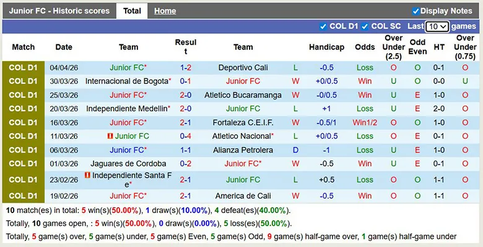483x247 pixels.
Task: Select the Total tab
Action: click(x=132, y=11)
